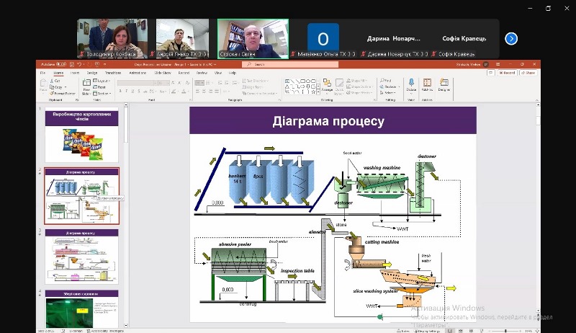
Task: Click the Find magnifier command
Action: (x=386, y=81)
